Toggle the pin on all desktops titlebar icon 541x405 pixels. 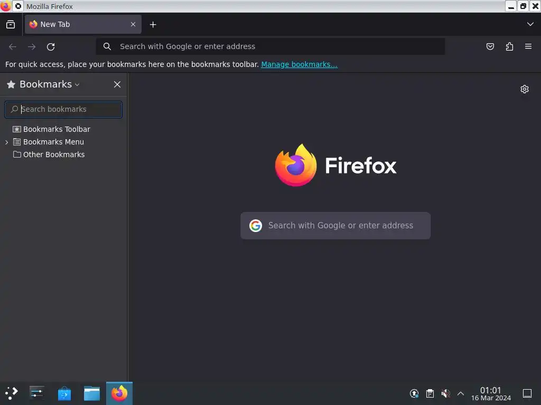click(x=18, y=6)
